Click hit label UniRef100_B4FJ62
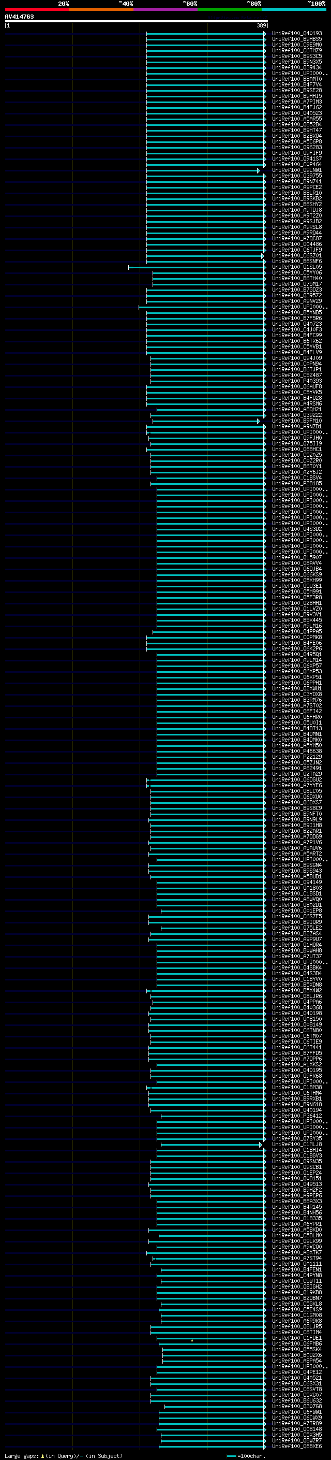The width and height of the screenshot is (331, 1460). [x=296, y=108]
